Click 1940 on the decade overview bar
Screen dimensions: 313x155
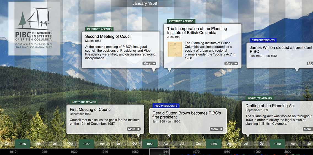[105, 152]
